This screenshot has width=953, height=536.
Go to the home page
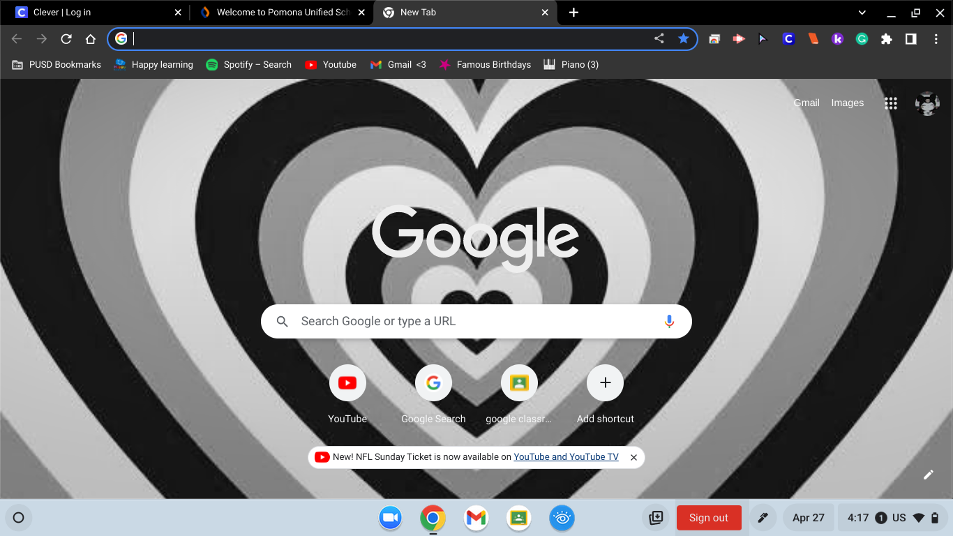[x=91, y=39]
